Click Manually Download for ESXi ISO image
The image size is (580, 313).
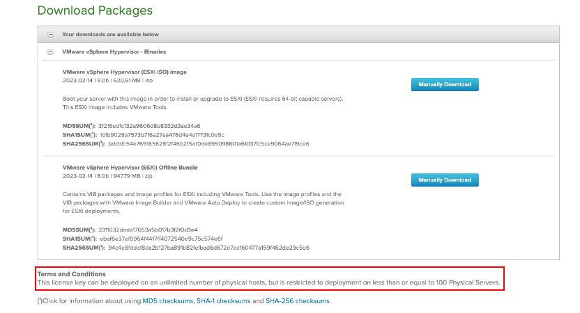445,85
